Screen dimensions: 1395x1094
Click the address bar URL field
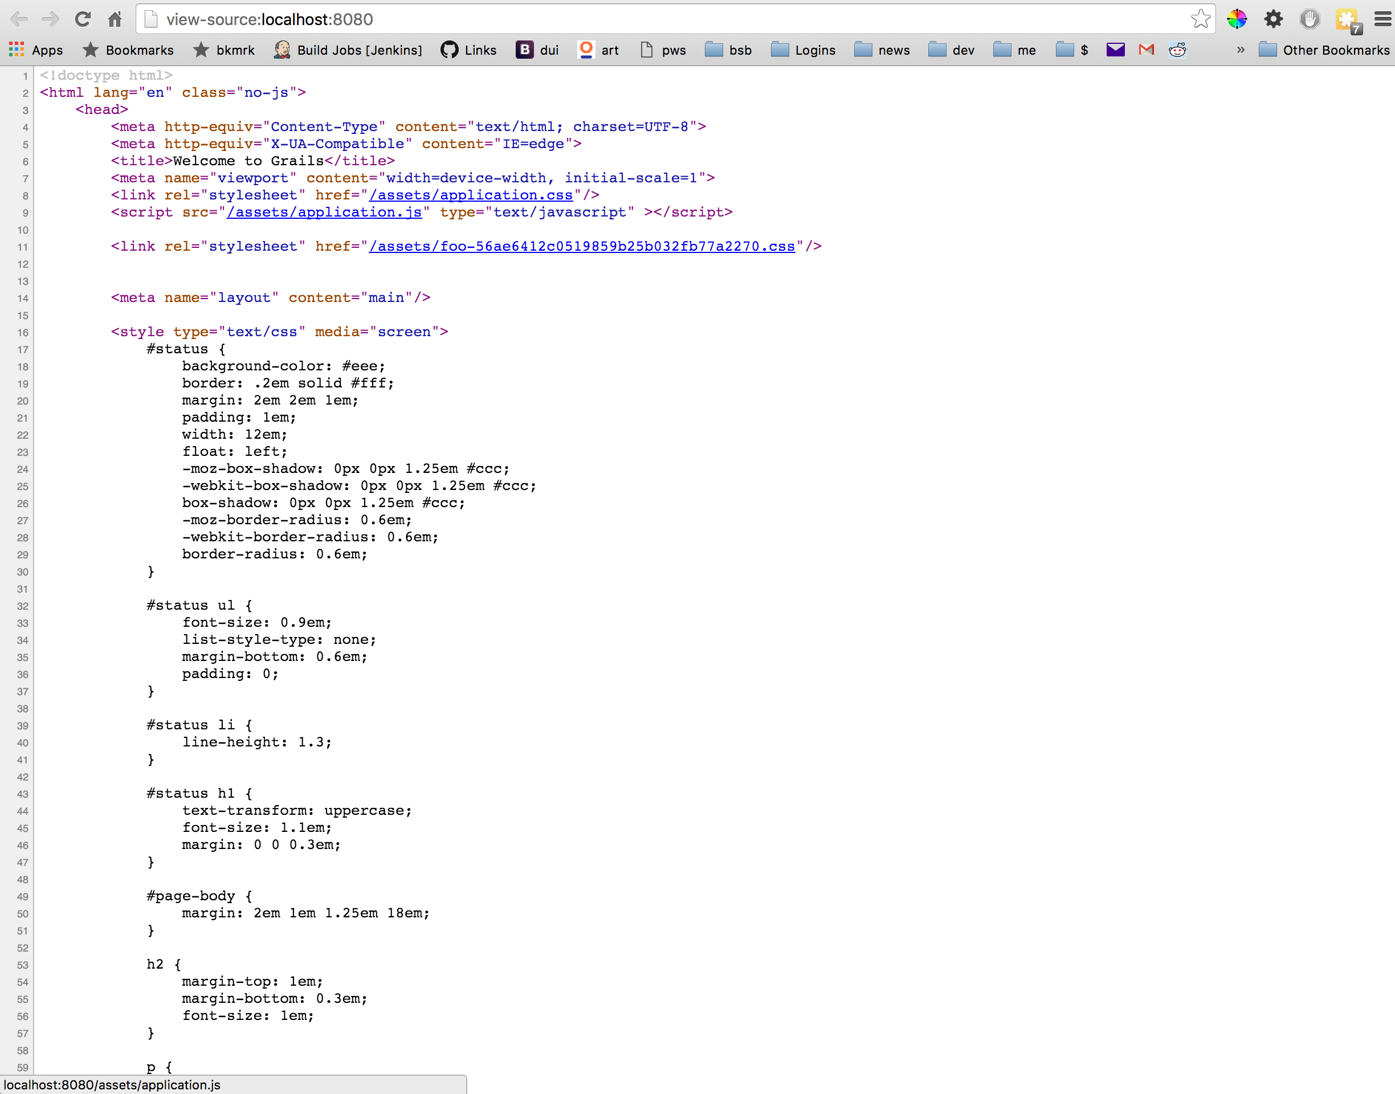pos(641,19)
